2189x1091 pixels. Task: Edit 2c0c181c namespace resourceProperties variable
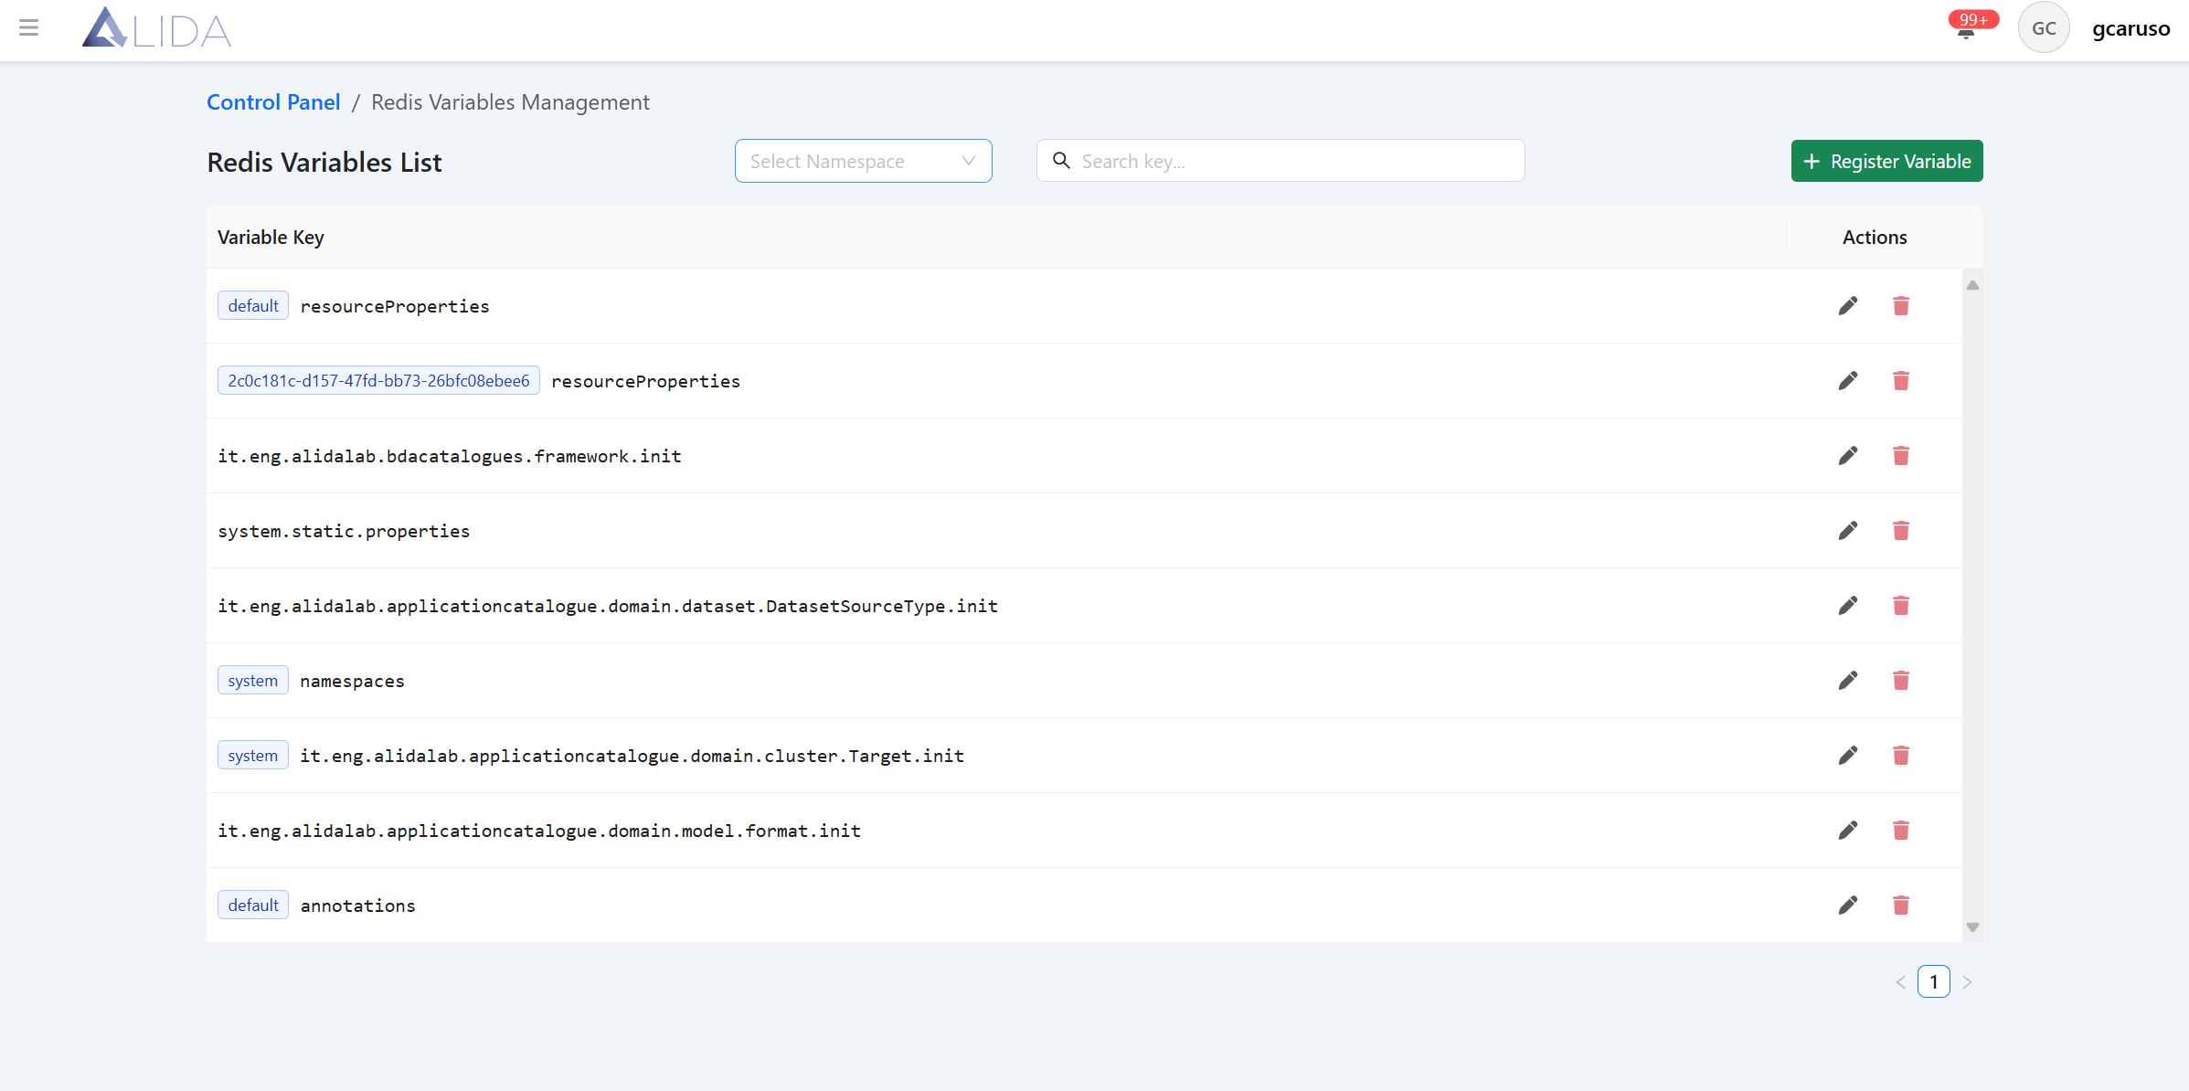(1848, 381)
